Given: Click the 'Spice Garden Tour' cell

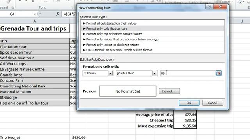Looking at the screenshot, I should point(34,52).
